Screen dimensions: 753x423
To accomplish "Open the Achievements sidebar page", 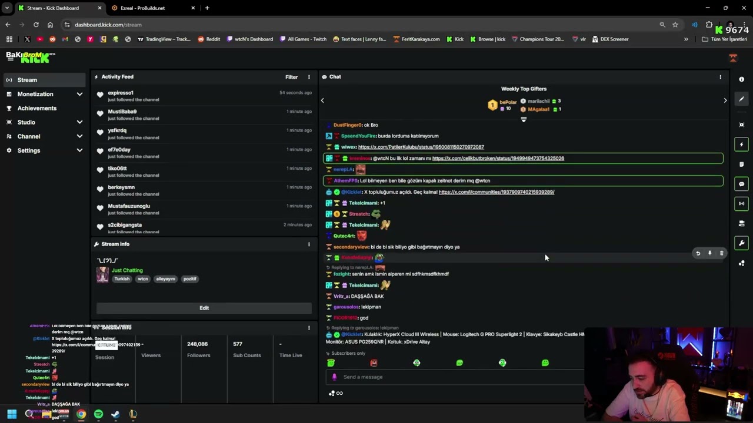I will [x=37, y=108].
